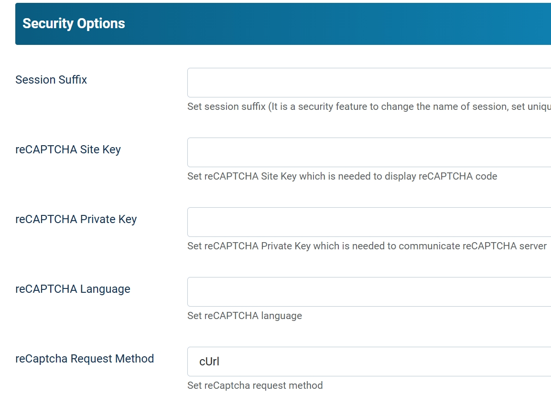Click the 'Set reCaptcha request method' hint

pyautogui.click(x=255, y=385)
